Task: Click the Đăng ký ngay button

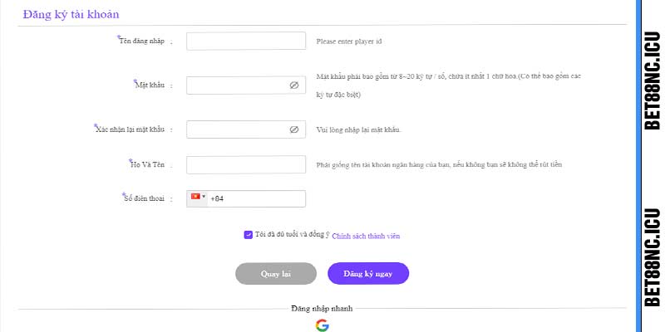Action: click(368, 274)
